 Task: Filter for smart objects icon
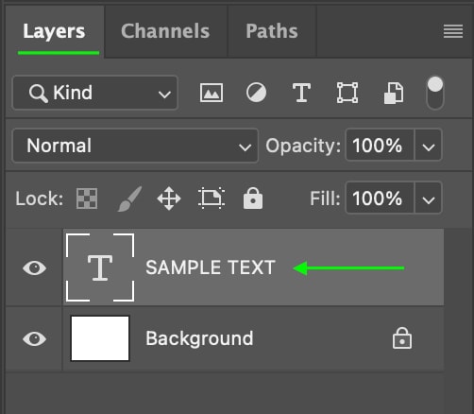394,93
